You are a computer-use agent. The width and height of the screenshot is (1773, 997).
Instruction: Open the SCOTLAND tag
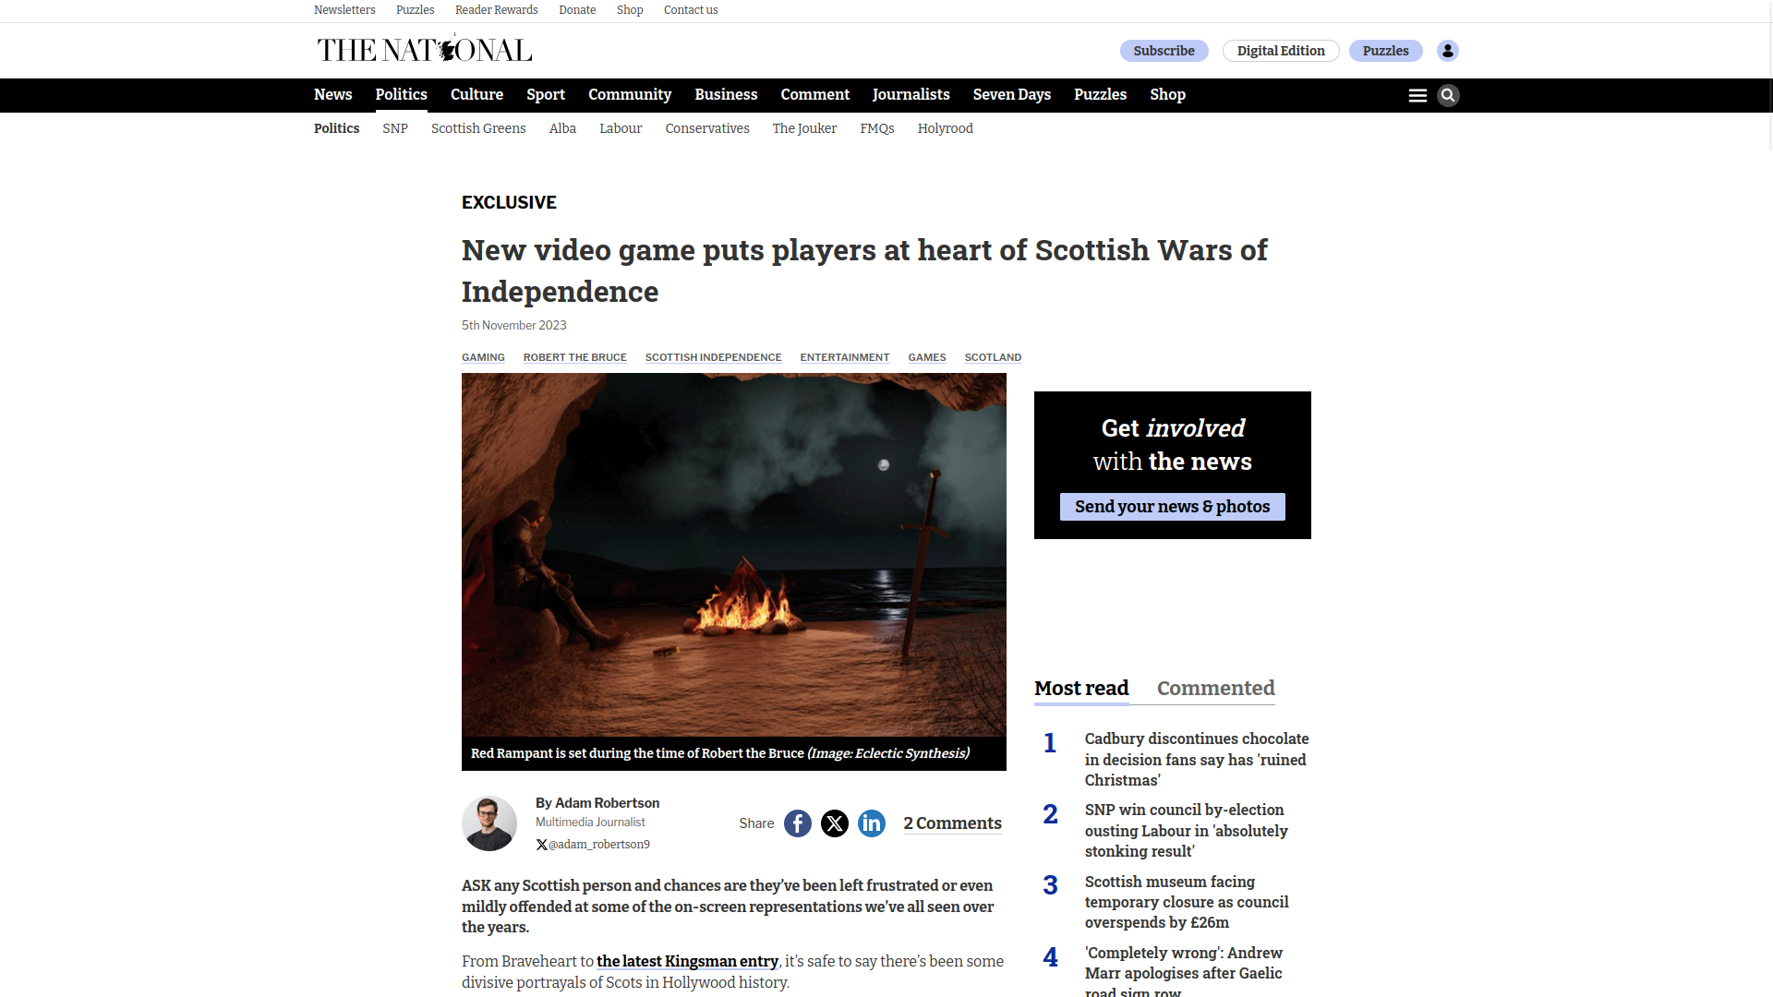[993, 357]
